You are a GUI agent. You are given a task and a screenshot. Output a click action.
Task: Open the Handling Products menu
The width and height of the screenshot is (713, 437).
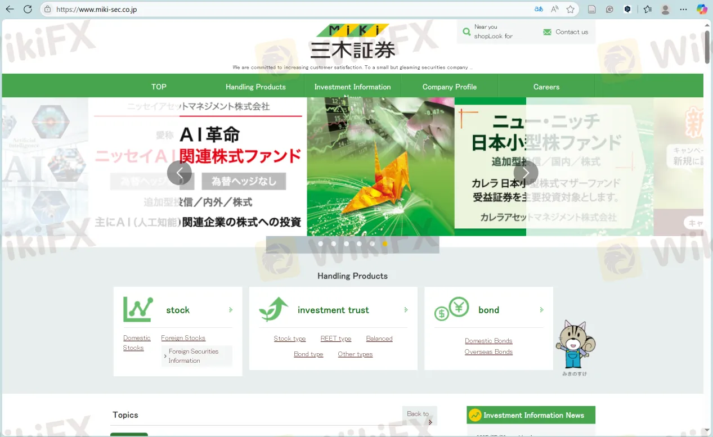pyautogui.click(x=255, y=87)
